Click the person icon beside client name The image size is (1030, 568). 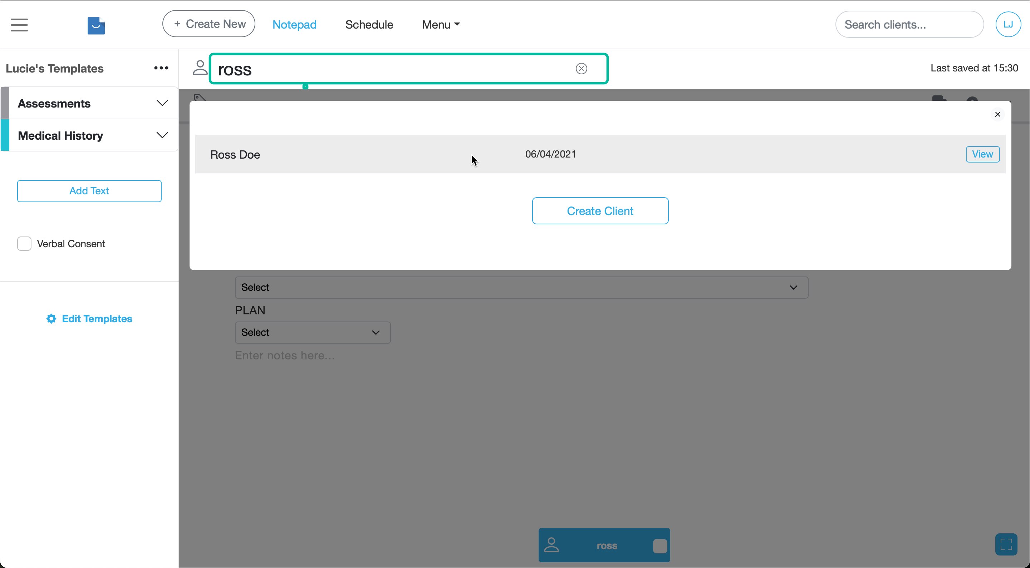click(200, 68)
